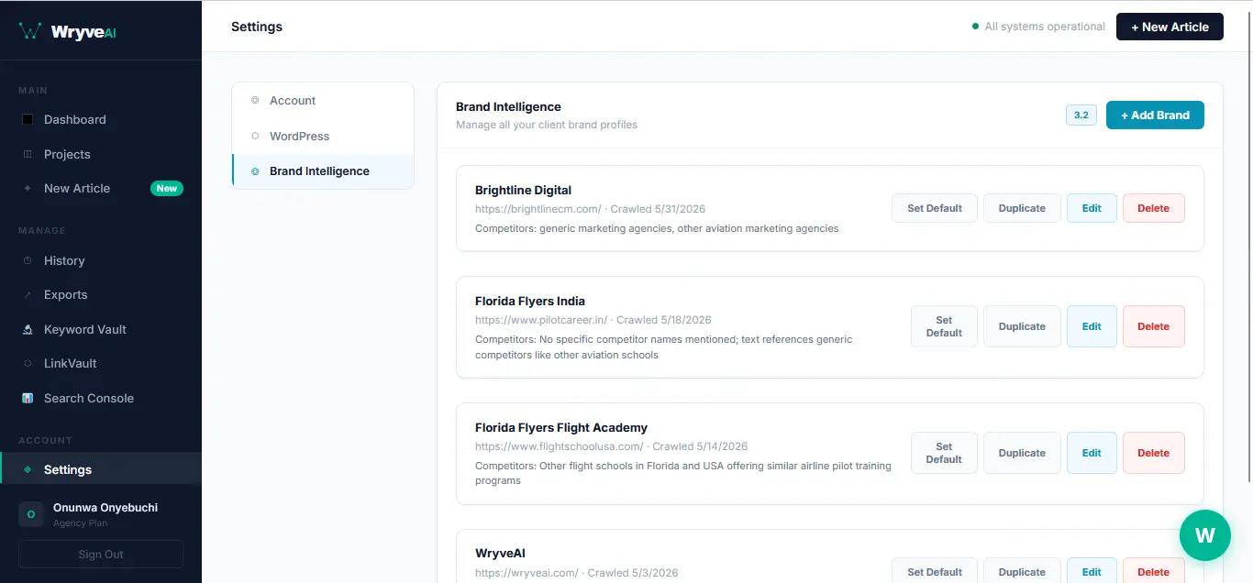Image resolution: width=1253 pixels, height=583 pixels.
Task: Click the green New badge in the sidebar
Action: (x=167, y=189)
